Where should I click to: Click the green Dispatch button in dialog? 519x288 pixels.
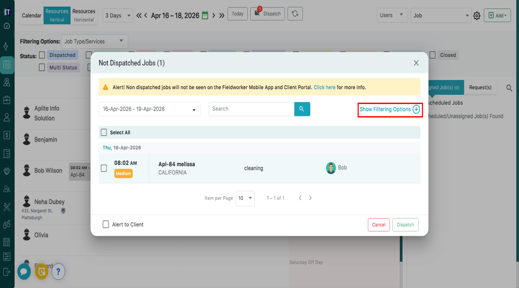405,225
